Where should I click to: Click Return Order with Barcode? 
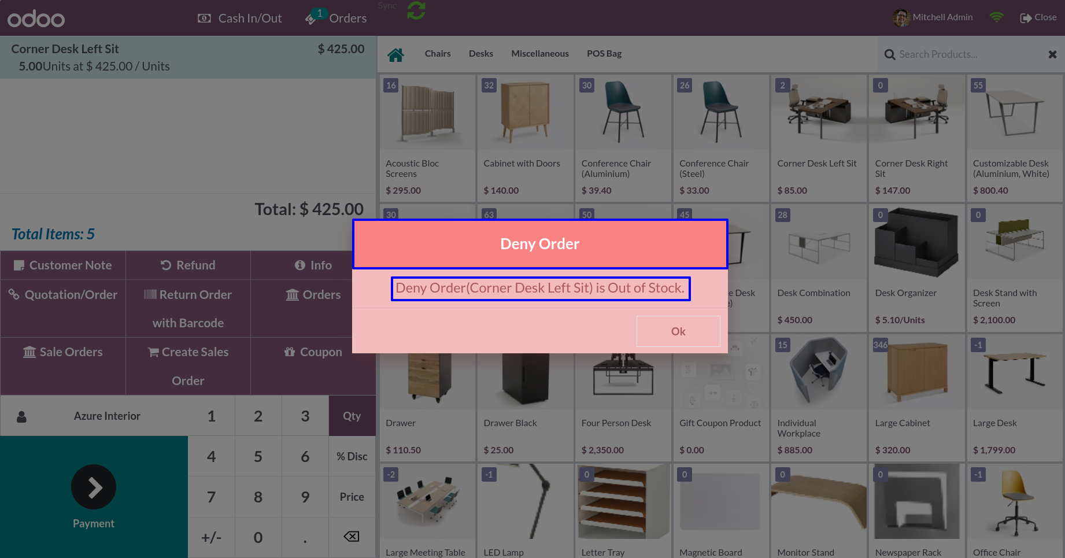click(x=188, y=309)
